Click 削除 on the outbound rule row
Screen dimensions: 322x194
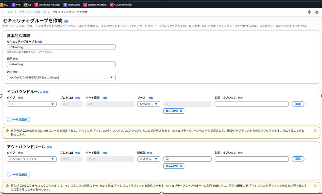click(298, 159)
